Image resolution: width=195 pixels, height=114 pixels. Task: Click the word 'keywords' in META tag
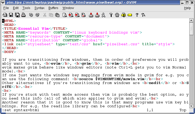tap(39, 33)
